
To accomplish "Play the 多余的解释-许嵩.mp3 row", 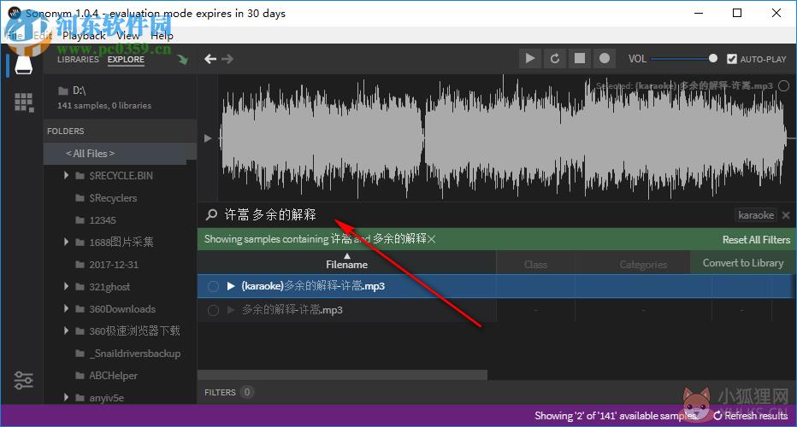I will pos(231,310).
